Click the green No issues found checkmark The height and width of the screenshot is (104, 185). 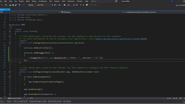pos(9,98)
